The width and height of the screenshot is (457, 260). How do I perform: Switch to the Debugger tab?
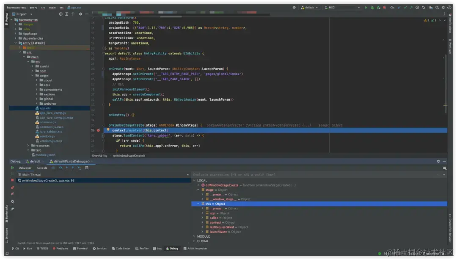point(25,168)
